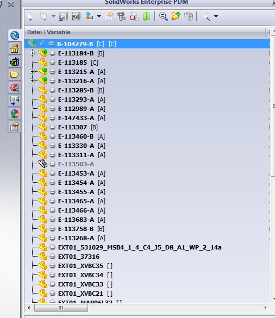Viewport: 275px width, 318px height.
Task: Click the bolt with arrow toolbar icon
Action: coord(122,16)
